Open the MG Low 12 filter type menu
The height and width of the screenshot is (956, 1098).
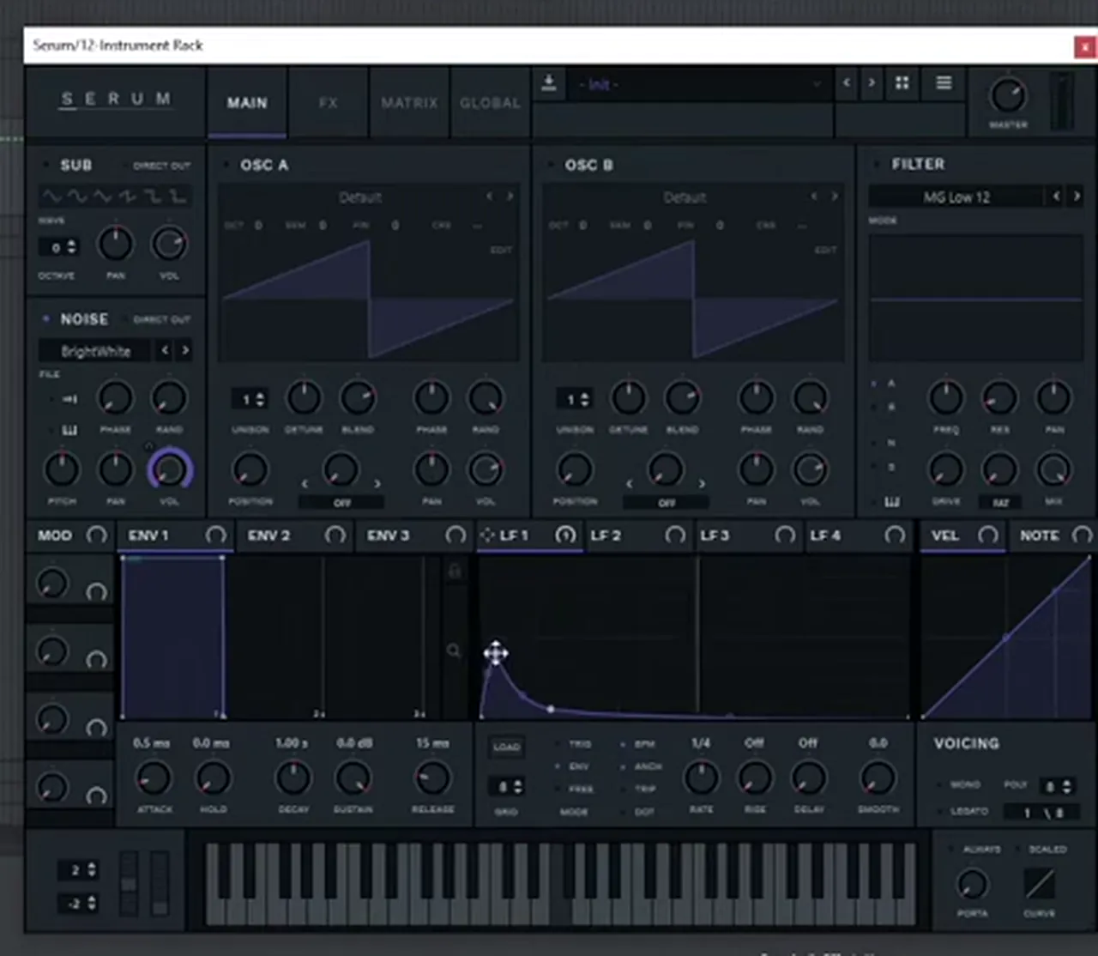[956, 197]
